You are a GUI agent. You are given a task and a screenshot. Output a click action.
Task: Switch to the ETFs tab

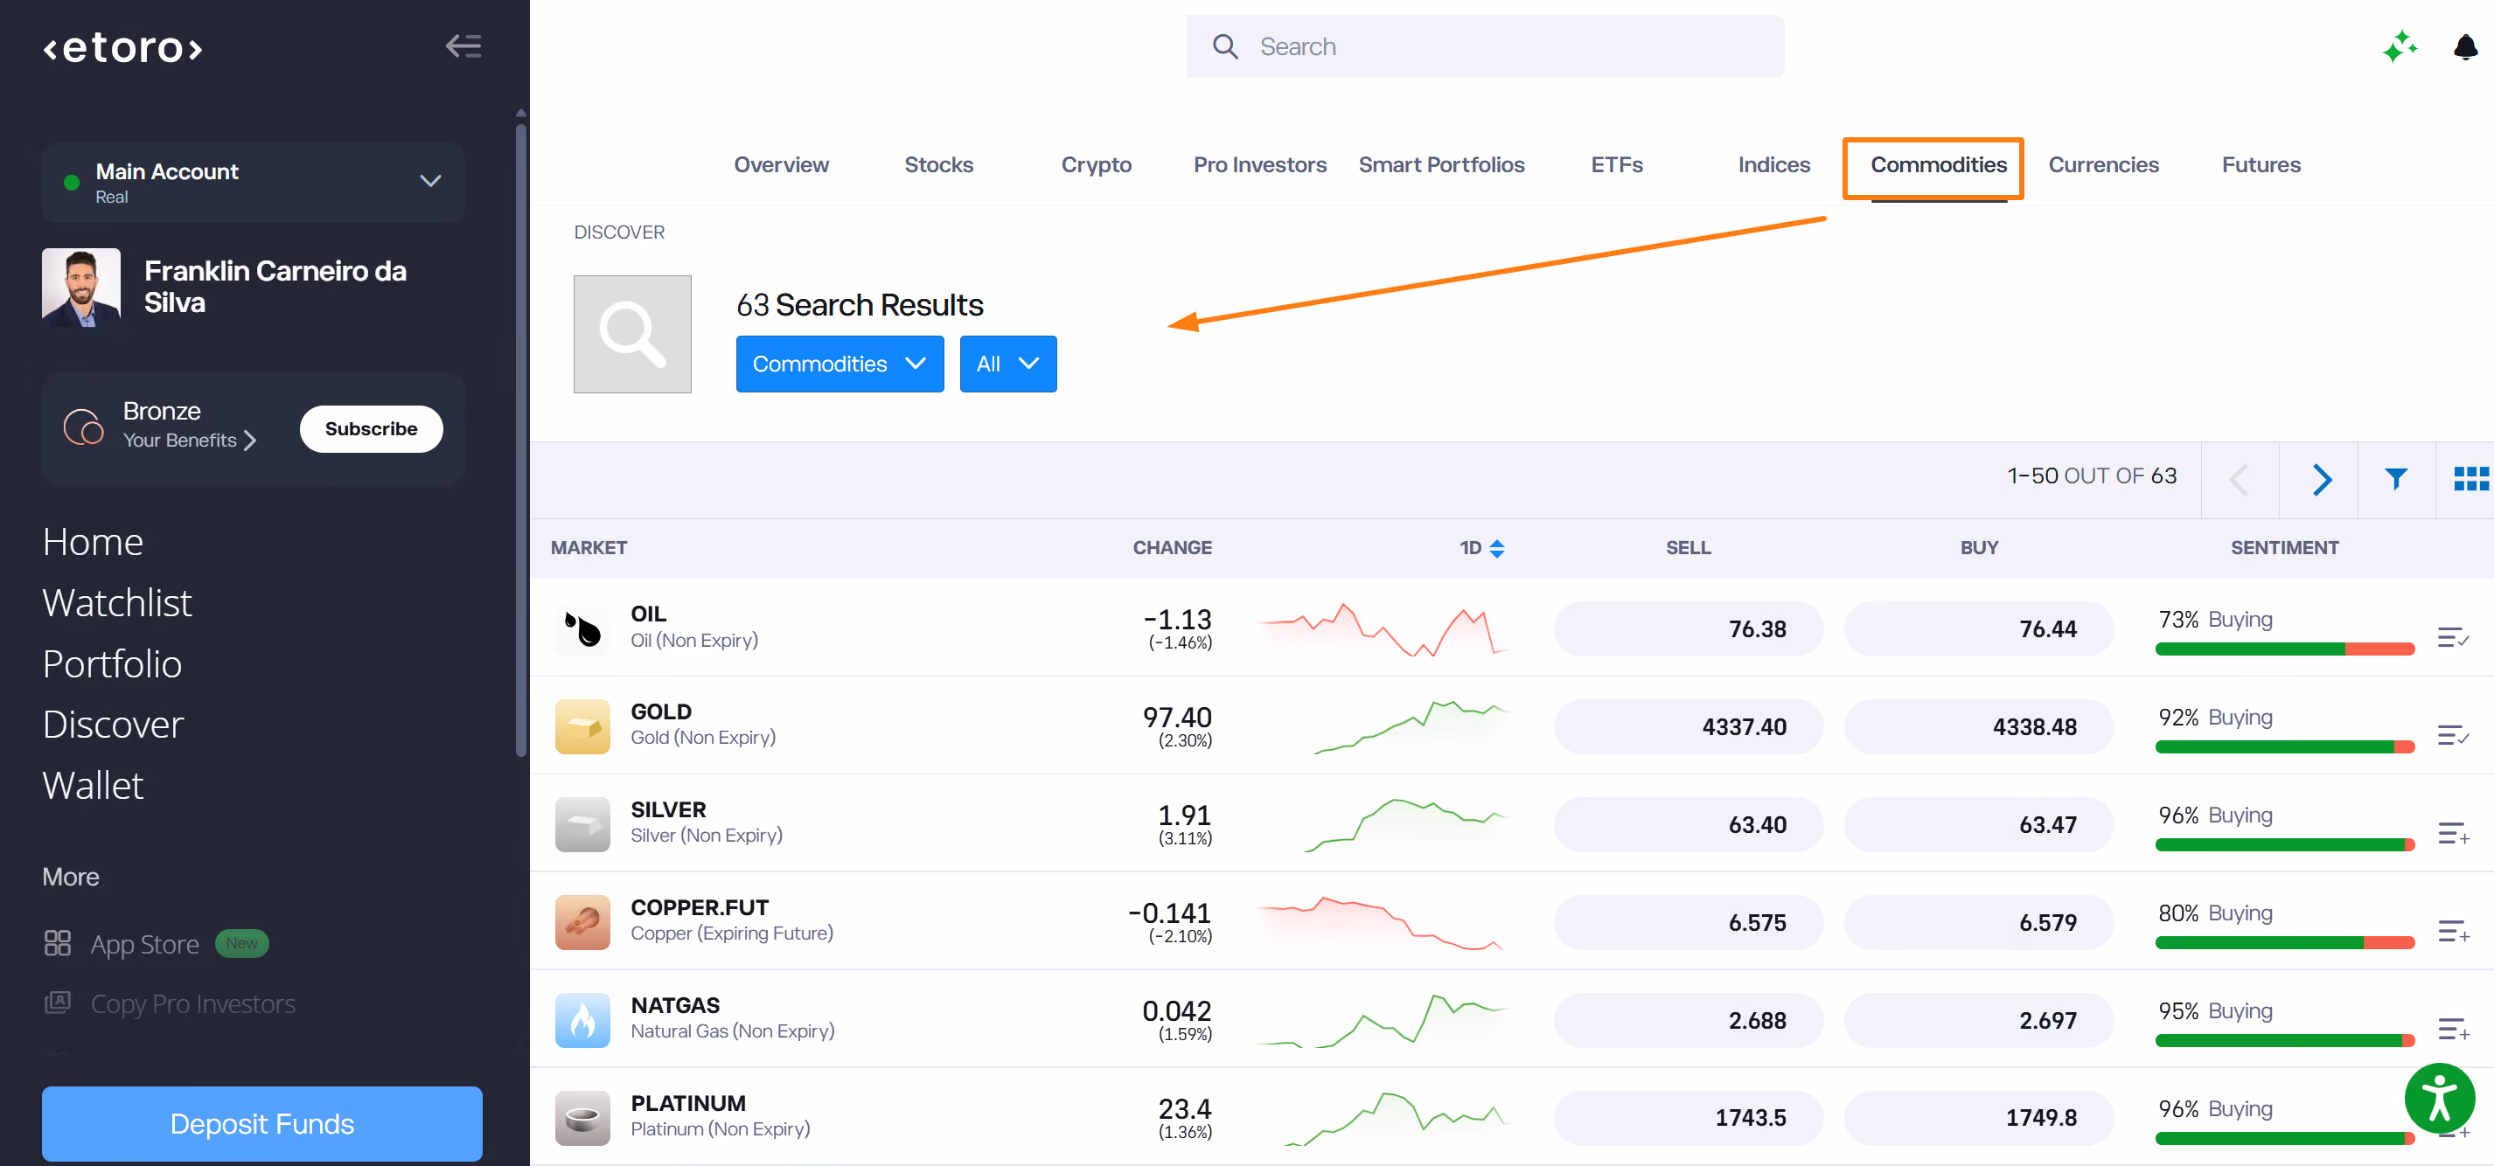(1617, 164)
